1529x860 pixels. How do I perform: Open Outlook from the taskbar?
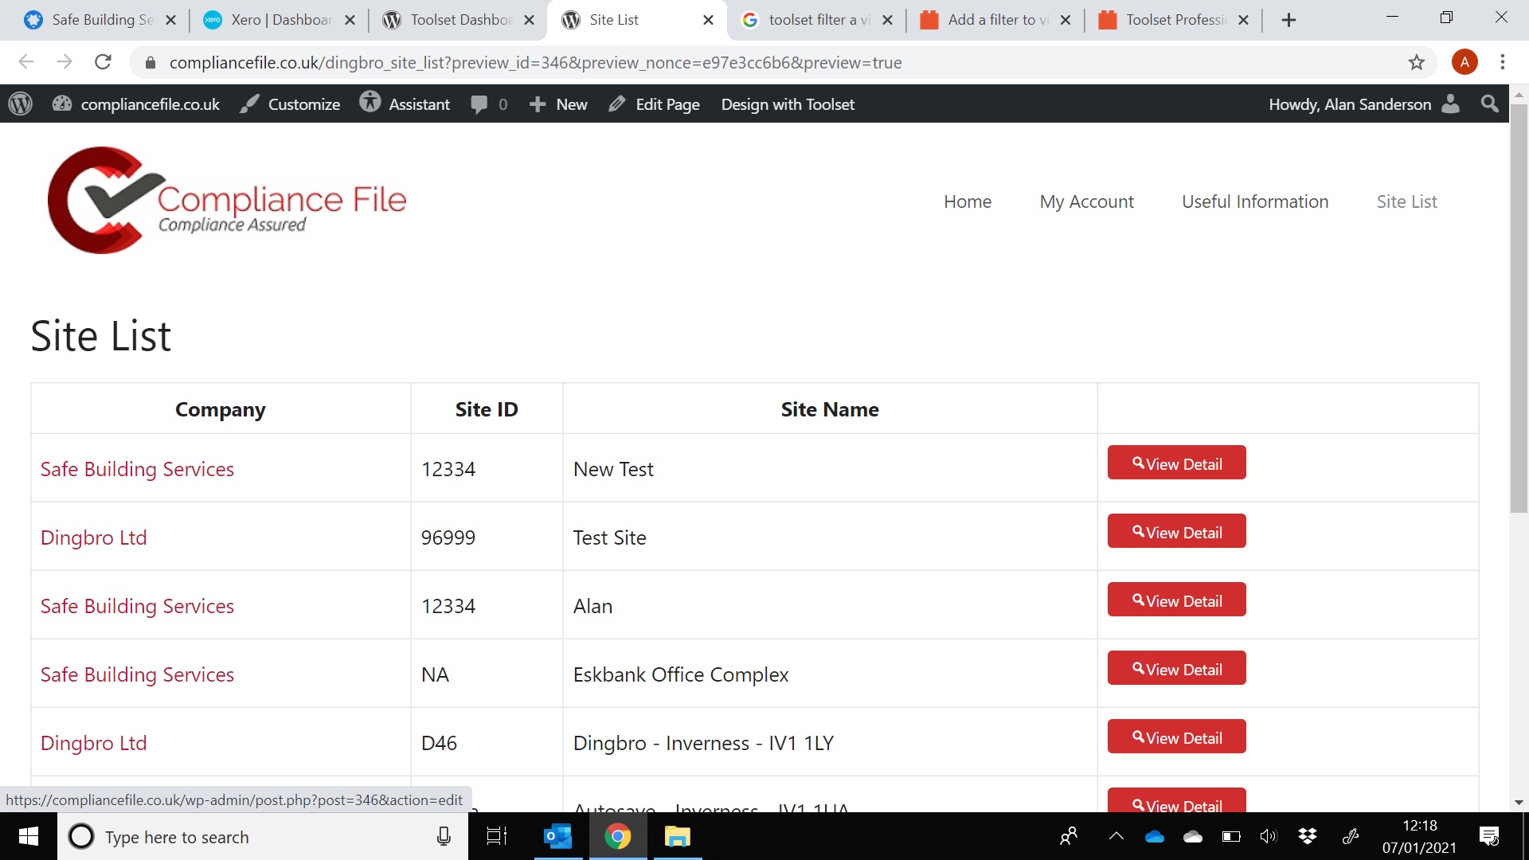coord(557,837)
